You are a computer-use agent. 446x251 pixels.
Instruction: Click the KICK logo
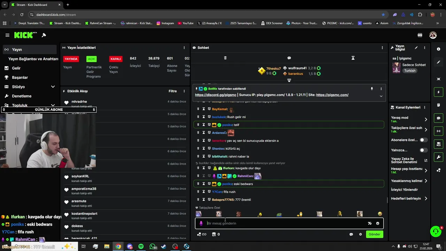point(25,35)
